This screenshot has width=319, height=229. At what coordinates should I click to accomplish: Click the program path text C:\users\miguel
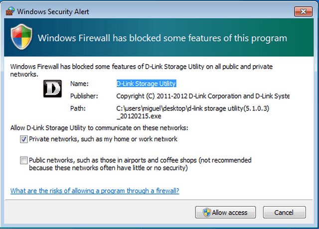193,112
